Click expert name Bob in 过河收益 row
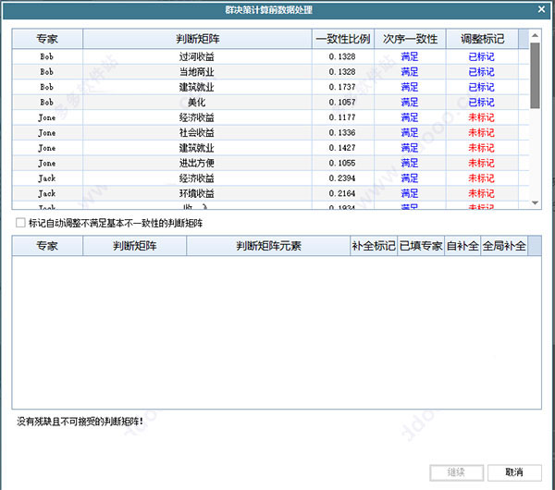 (x=47, y=56)
